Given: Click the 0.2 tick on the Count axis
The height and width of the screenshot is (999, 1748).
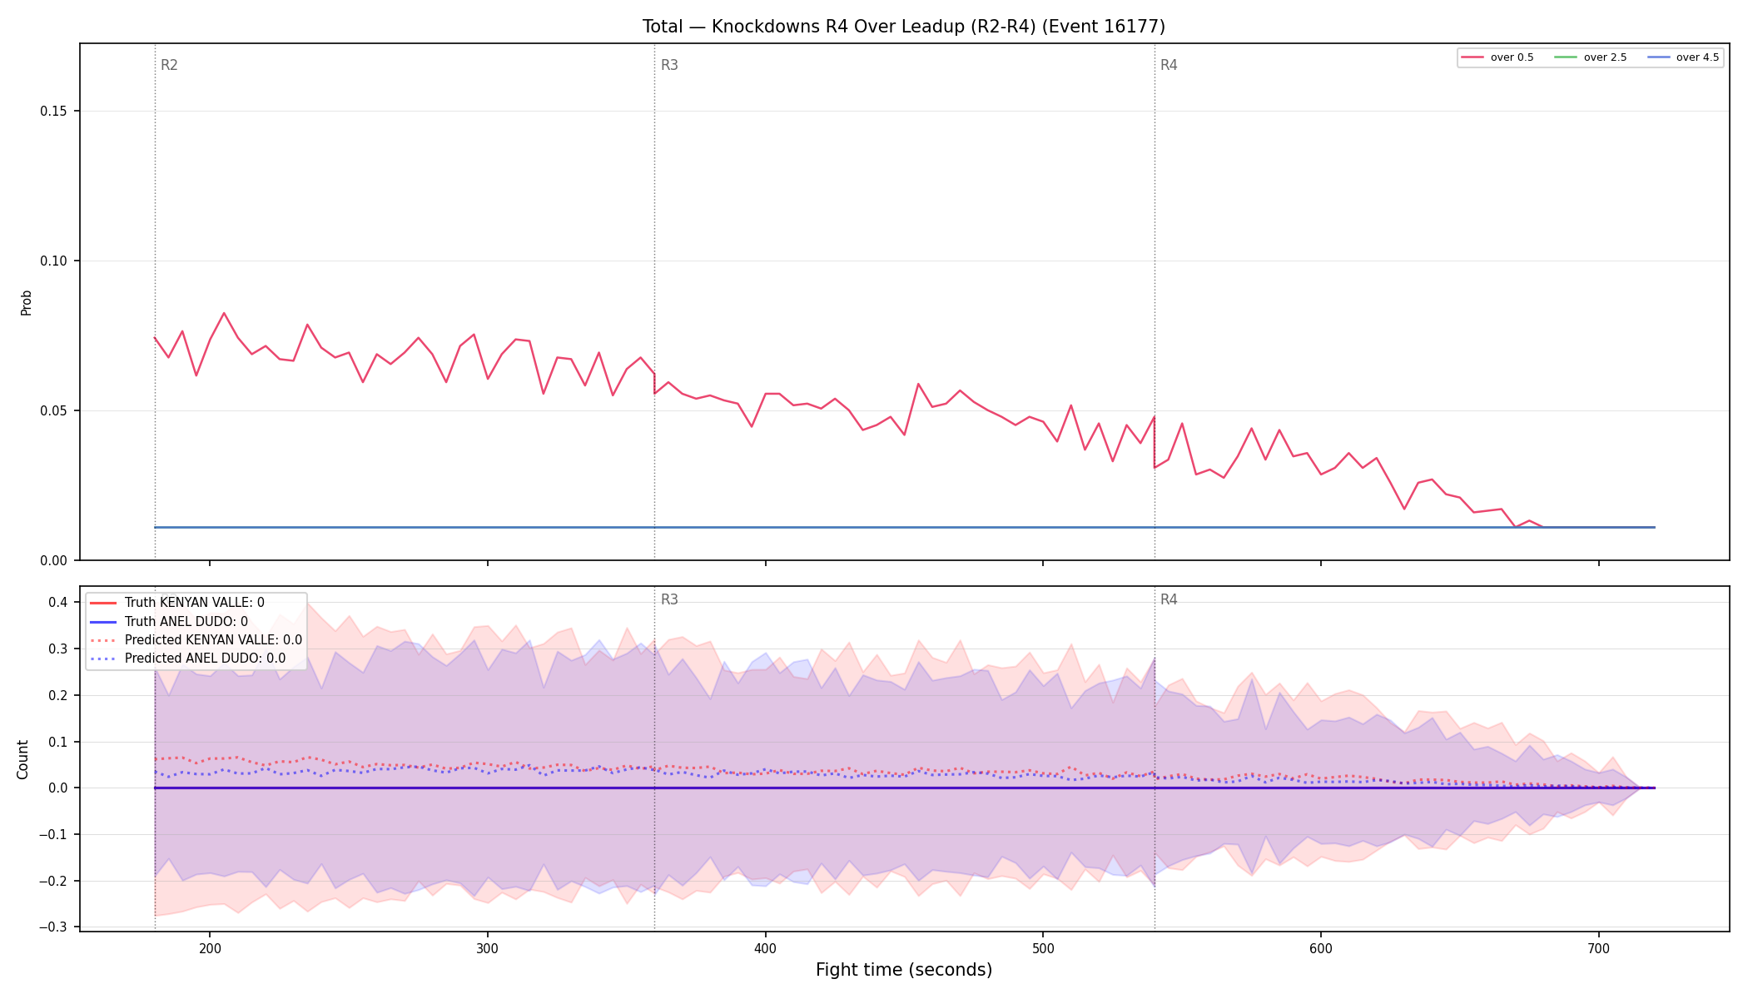Looking at the screenshot, I should pyautogui.click(x=58, y=696).
